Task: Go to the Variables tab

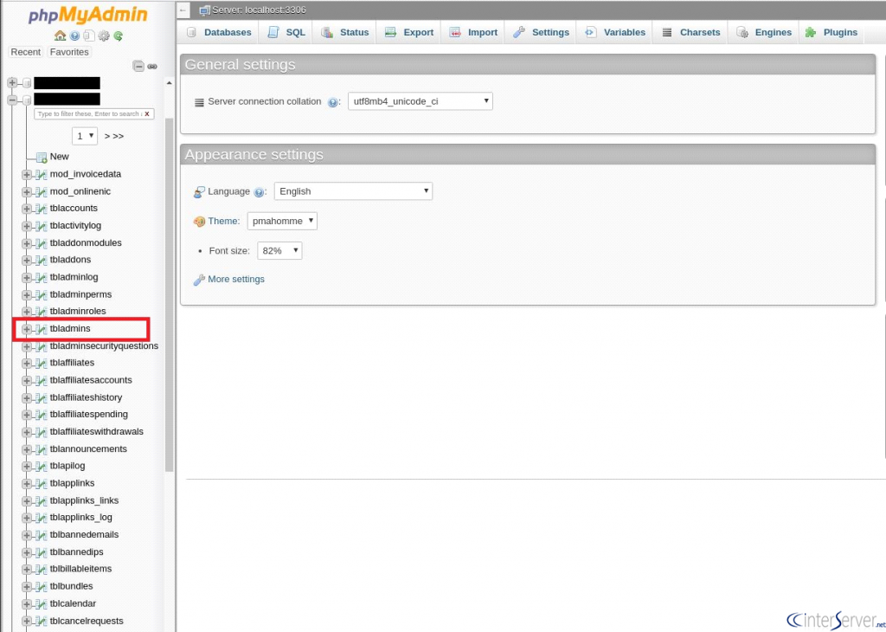Action: [x=614, y=32]
